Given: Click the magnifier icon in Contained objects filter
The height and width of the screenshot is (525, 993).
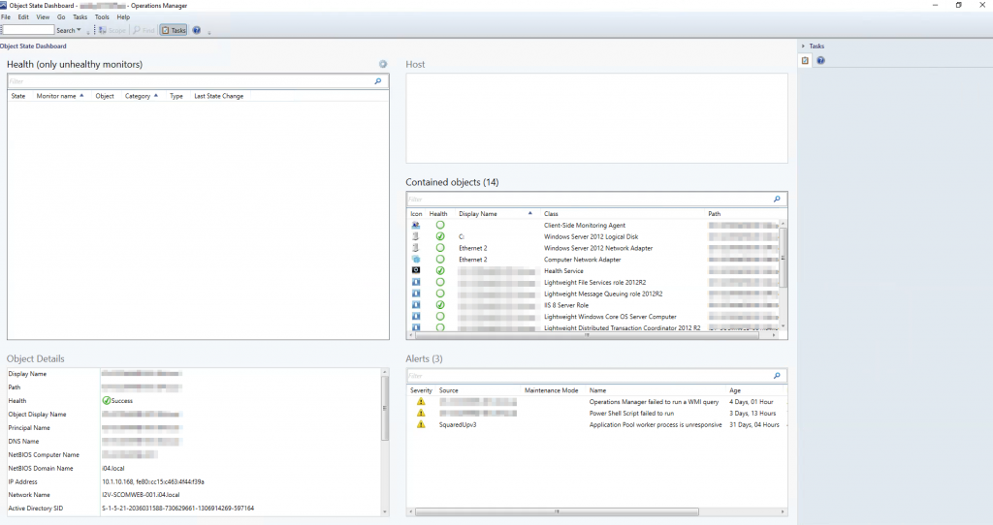Looking at the screenshot, I should tap(777, 200).
